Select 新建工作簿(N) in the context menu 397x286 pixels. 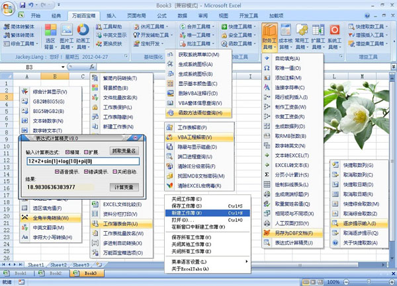[x=208, y=213]
